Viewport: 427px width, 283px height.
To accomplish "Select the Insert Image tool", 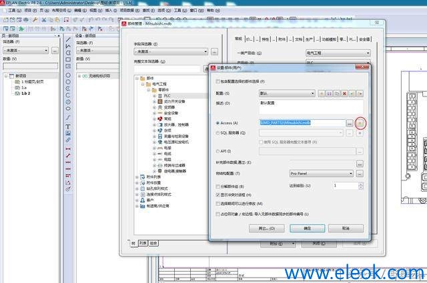I will pyautogui.click(x=68, y=133).
